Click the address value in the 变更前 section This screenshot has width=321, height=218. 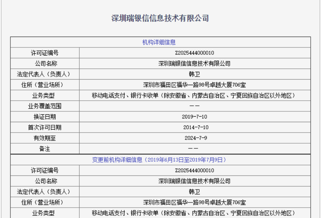pyautogui.click(x=194, y=202)
